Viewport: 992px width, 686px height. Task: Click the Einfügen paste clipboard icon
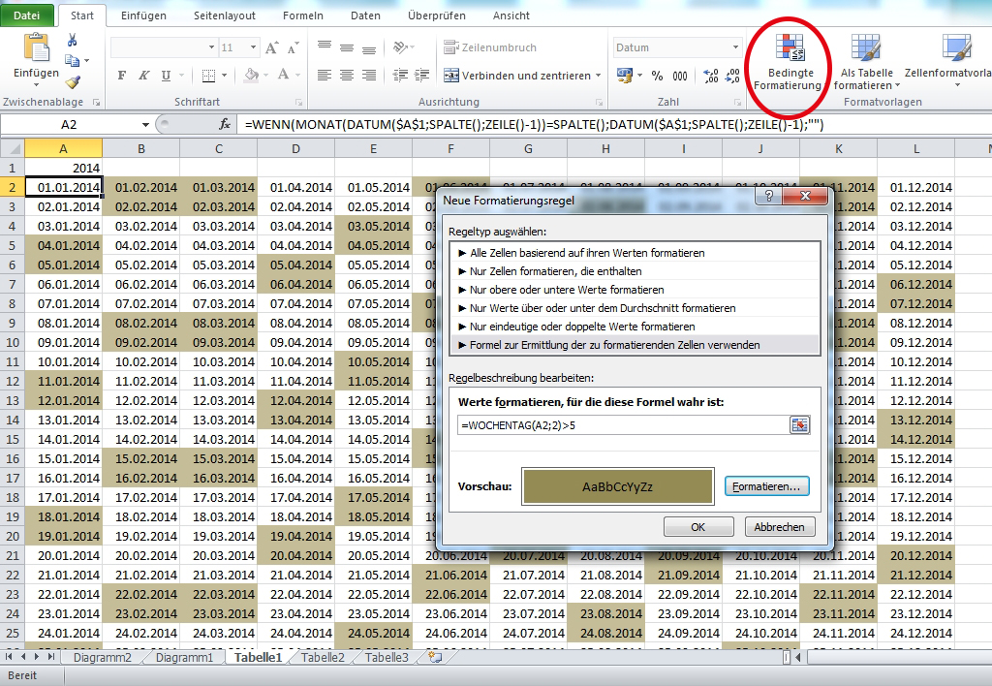click(36, 48)
